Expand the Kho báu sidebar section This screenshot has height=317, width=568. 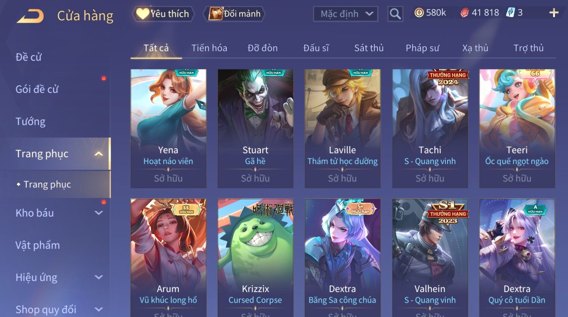(99, 213)
